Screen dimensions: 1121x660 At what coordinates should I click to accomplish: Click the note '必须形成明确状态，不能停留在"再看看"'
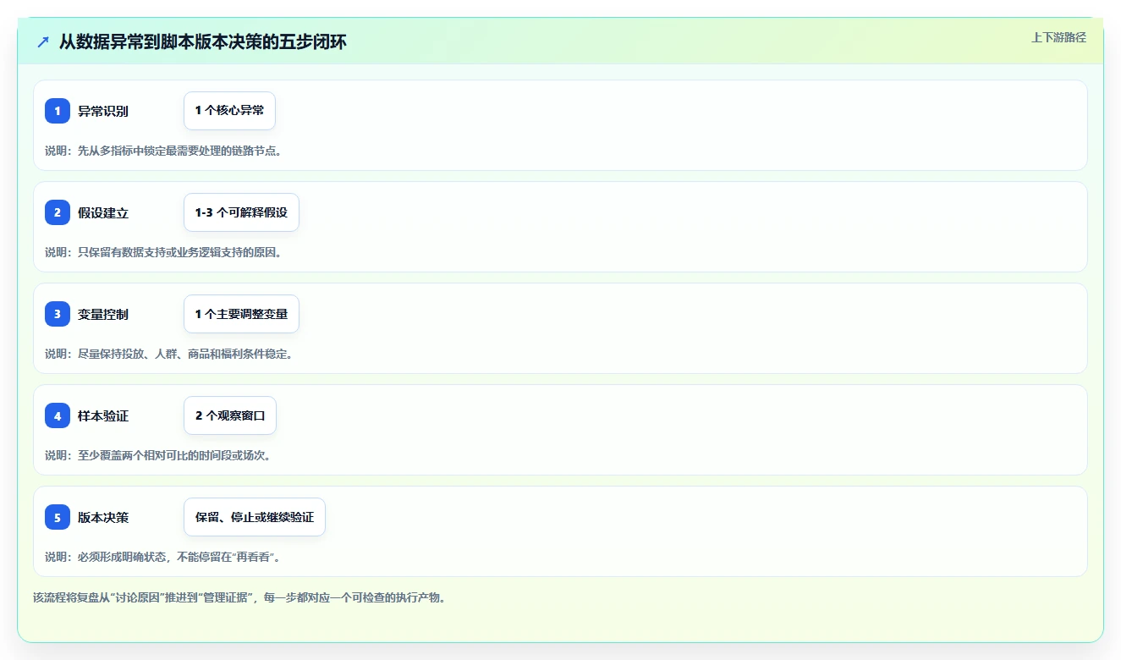click(x=176, y=557)
